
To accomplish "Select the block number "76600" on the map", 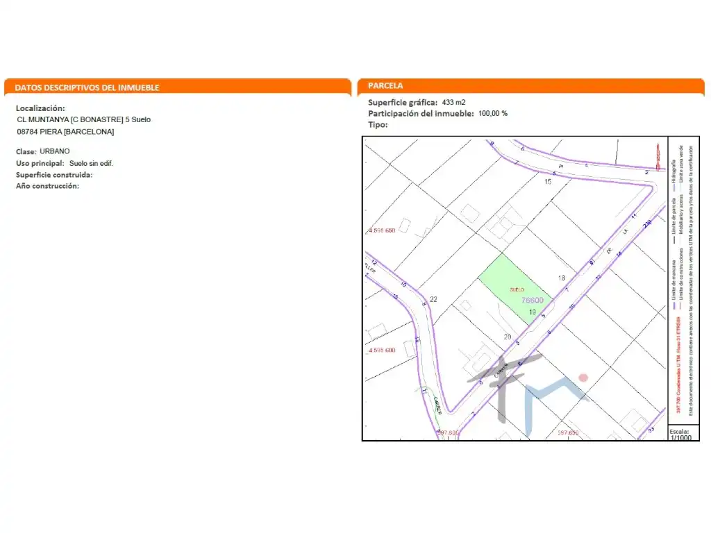I will click(533, 301).
